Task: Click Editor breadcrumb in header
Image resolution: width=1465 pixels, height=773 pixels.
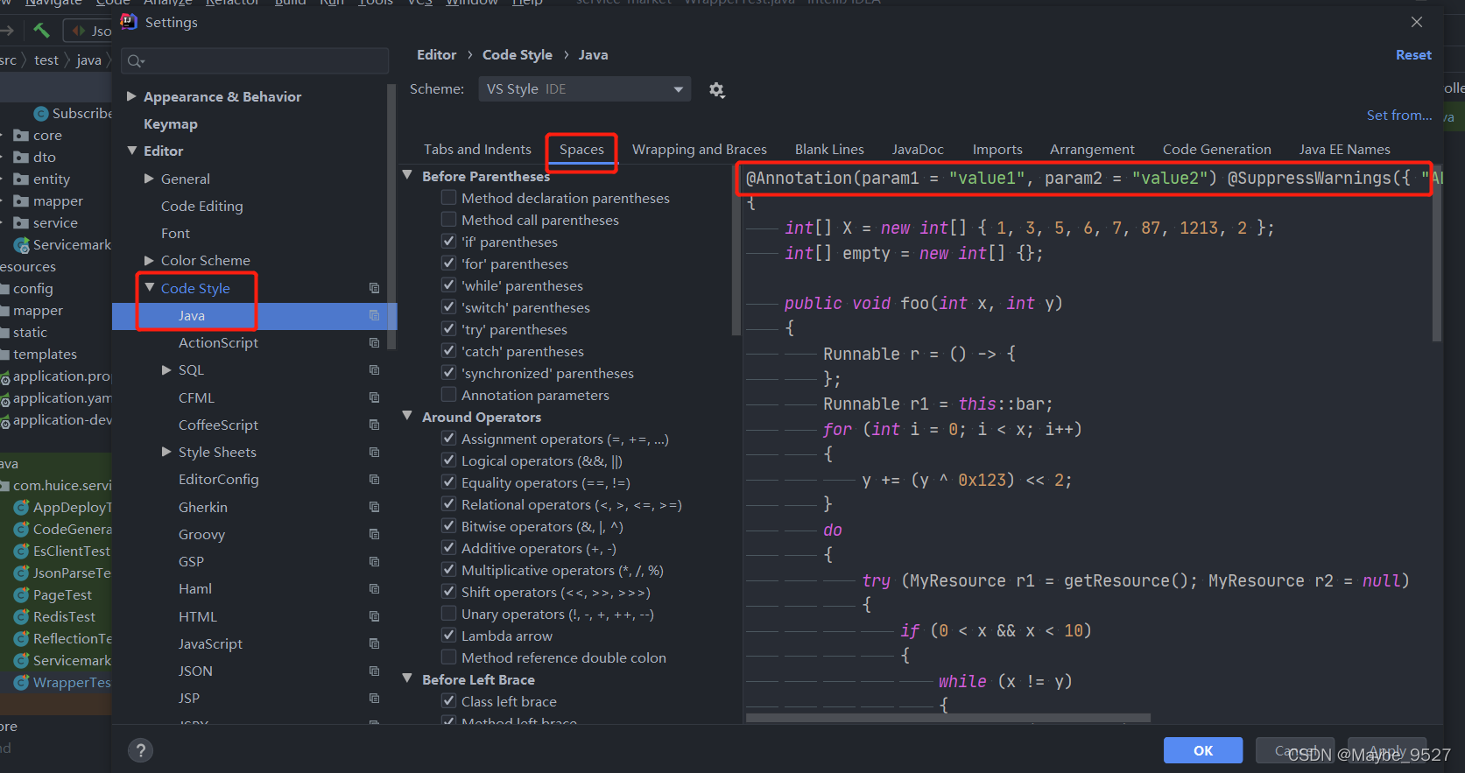Action: click(436, 55)
